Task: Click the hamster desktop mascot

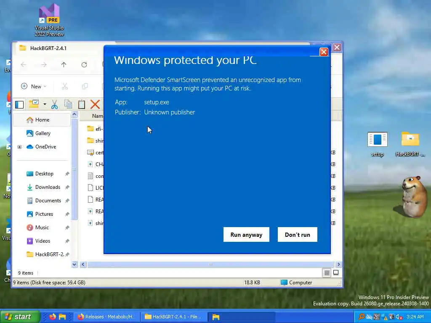Action: click(412, 197)
